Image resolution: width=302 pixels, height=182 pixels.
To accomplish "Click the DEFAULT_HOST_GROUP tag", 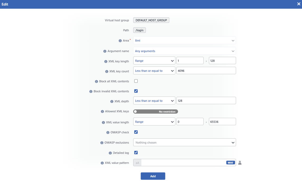I will 151,20.
